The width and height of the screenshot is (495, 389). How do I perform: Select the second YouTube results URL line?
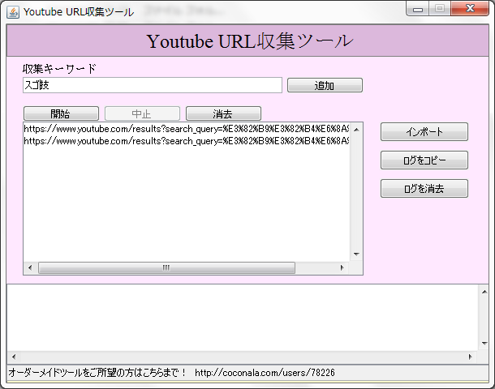(187, 141)
